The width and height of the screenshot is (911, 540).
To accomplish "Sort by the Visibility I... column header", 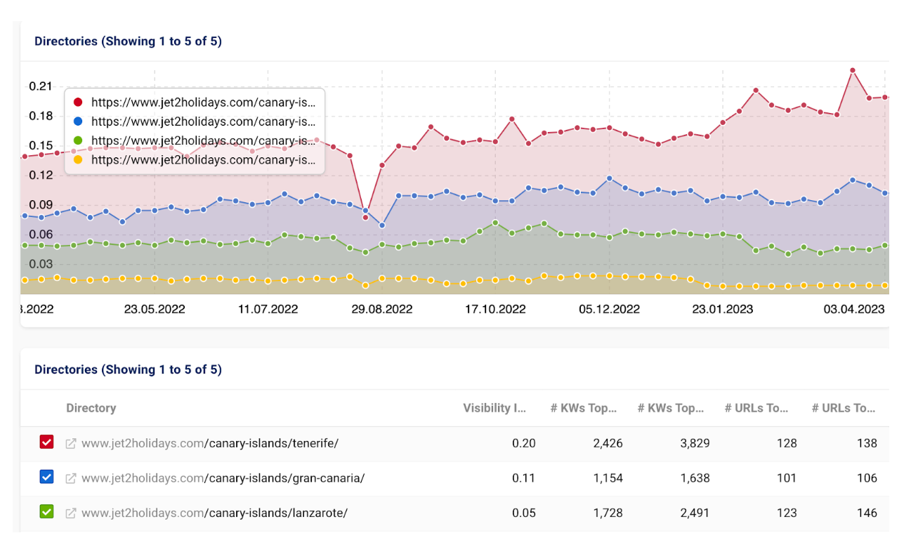I will coord(494,408).
